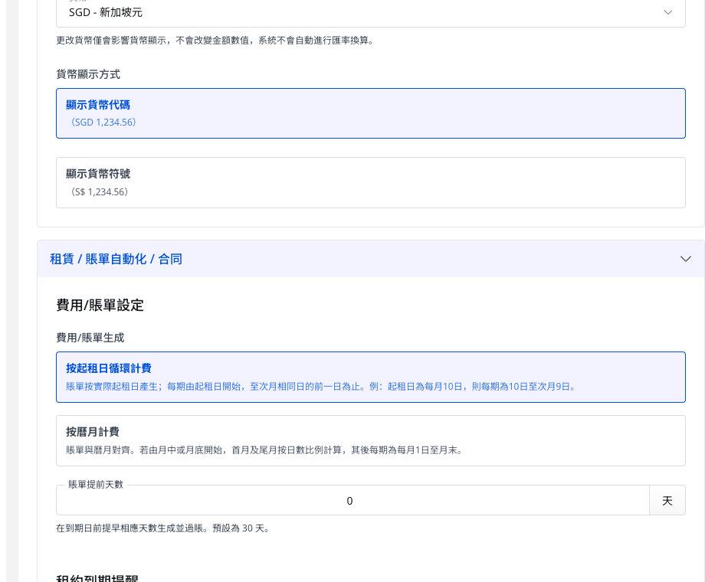Click the description beginning 賬單與曆月對齊

click(265, 450)
